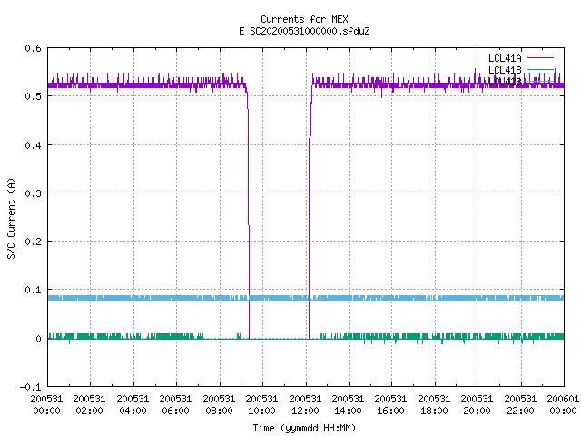Click the x-axis tick 200531 06:00
The height and width of the screenshot is (436, 581).
click(175, 405)
